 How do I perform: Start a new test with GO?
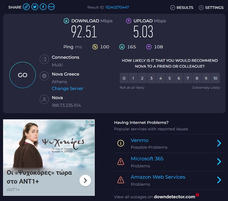coord(23,75)
